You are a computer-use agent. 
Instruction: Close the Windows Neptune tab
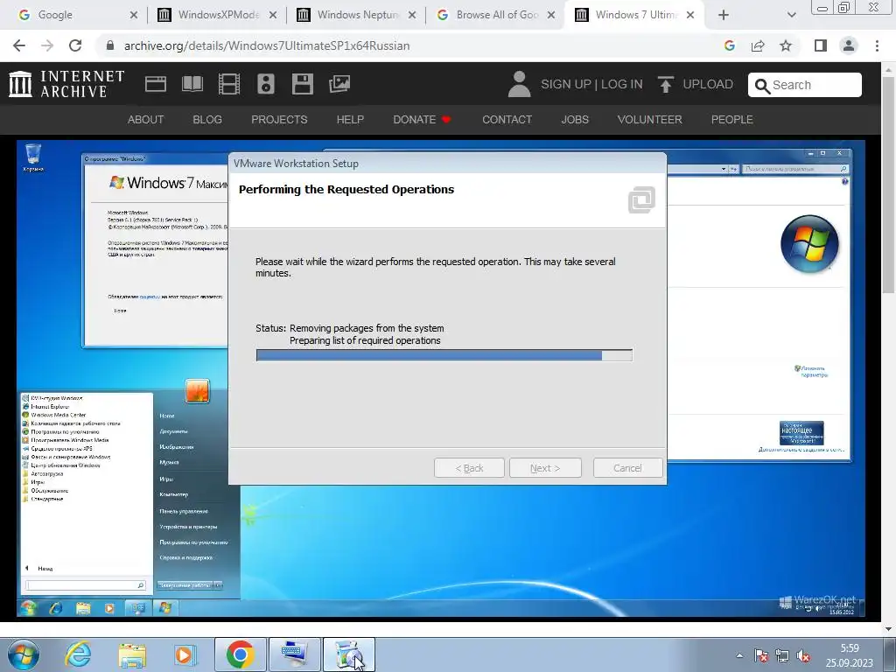tap(412, 15)
